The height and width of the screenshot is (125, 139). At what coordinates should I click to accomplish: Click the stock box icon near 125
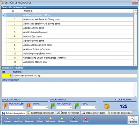107,106
